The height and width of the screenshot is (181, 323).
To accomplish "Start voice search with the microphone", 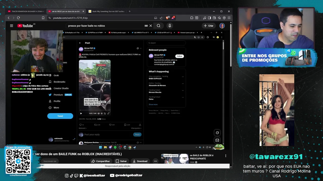I will [x=170, y=26].
